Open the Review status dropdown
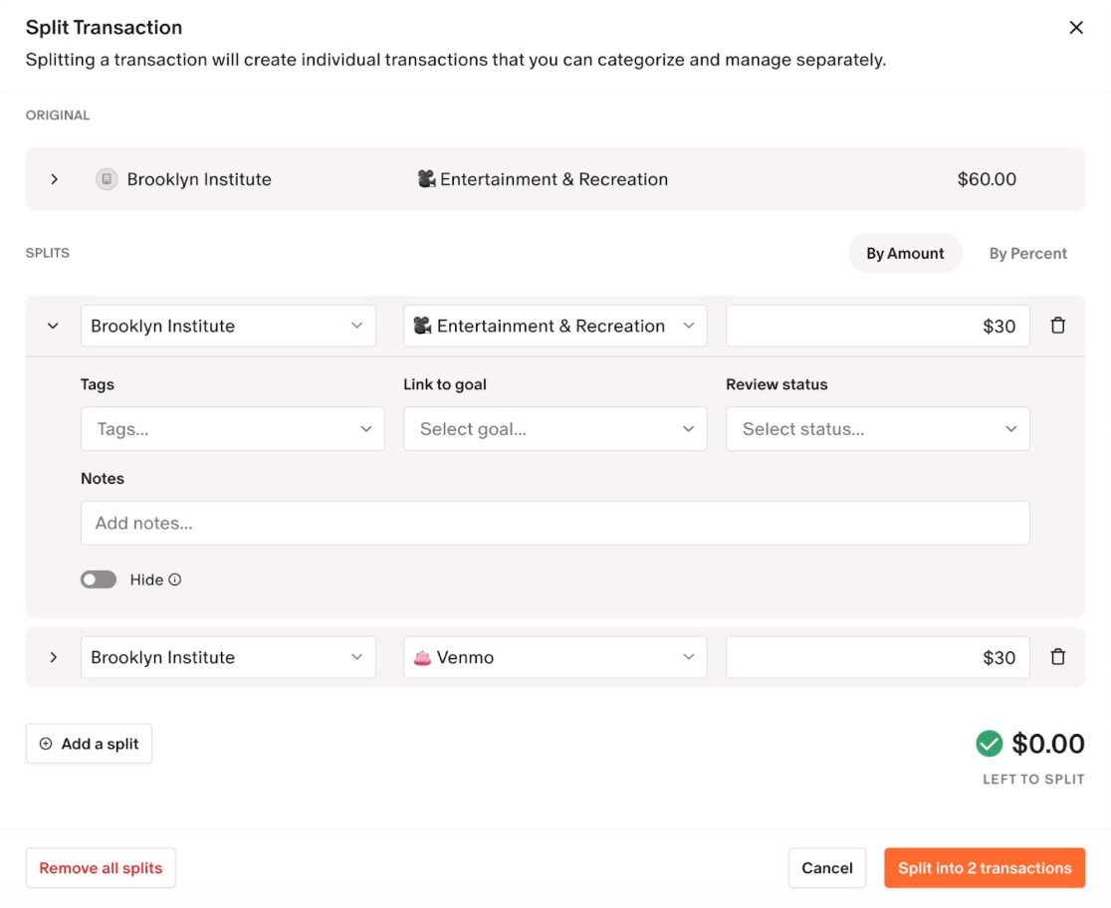This screenshot has width=1111, height=908. (x=877, y=429)
